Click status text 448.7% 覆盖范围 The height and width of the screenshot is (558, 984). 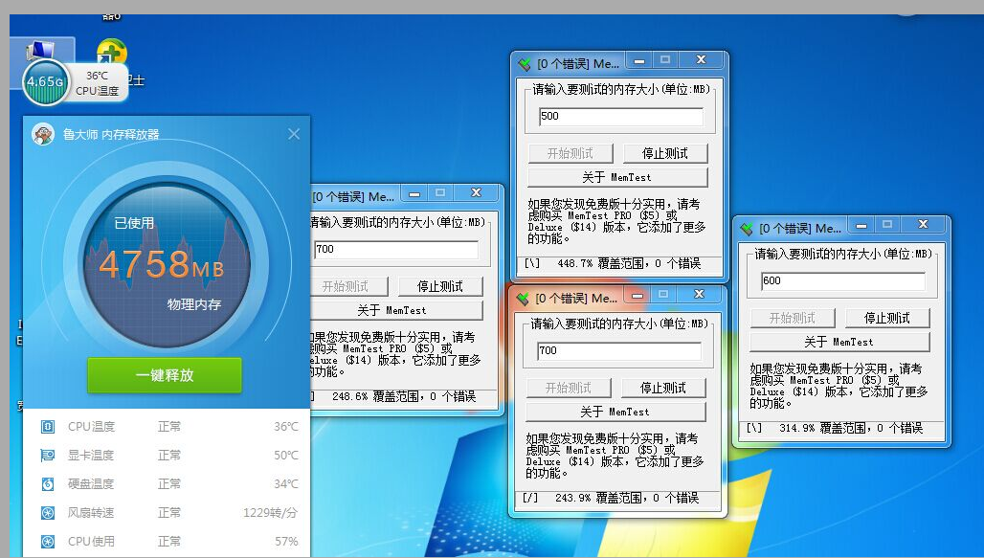point(604,263)
